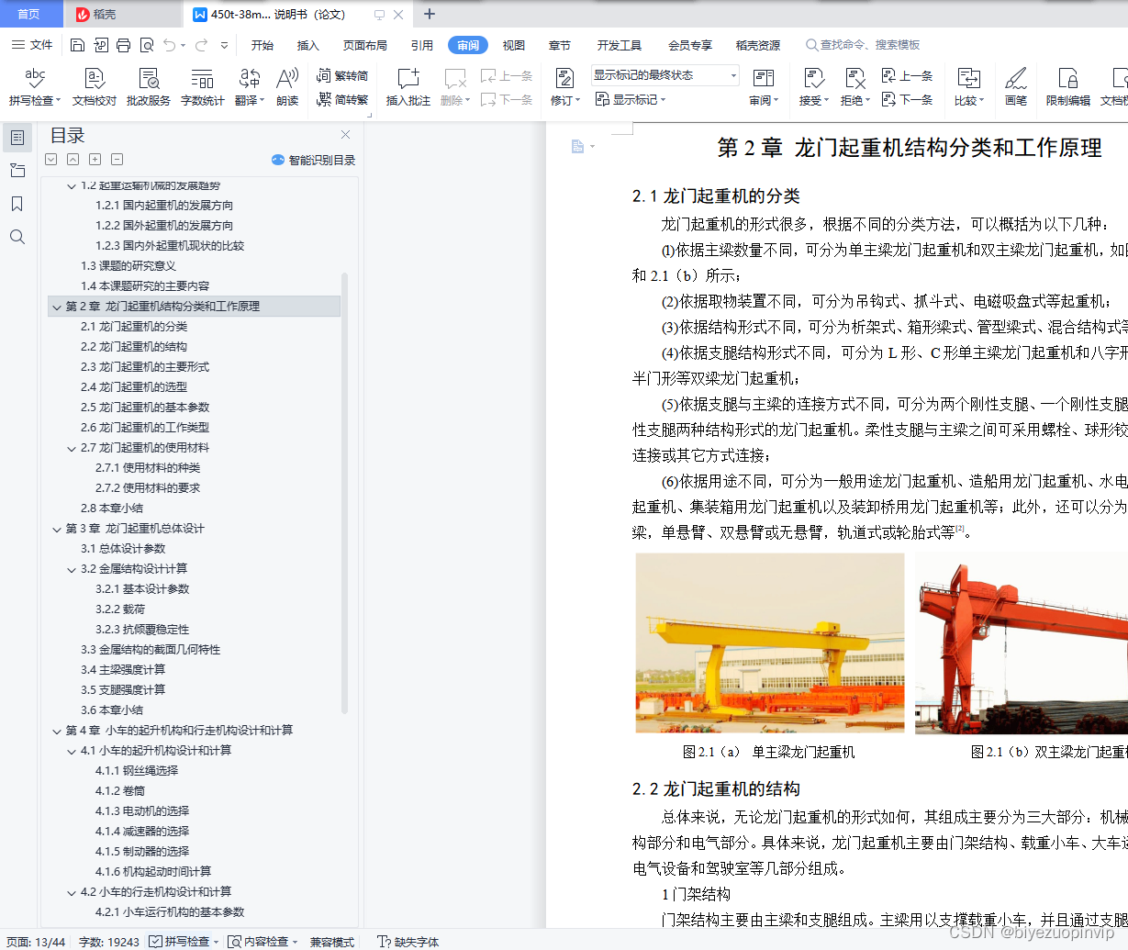Open 显示标记 show markup dropdown
1128x950 pixels.
point(631,100)
